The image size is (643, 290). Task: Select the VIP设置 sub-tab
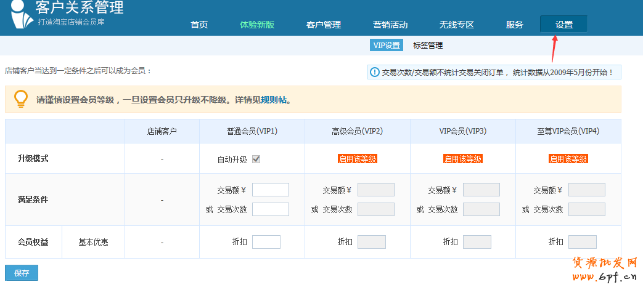[x=387, y=46]
